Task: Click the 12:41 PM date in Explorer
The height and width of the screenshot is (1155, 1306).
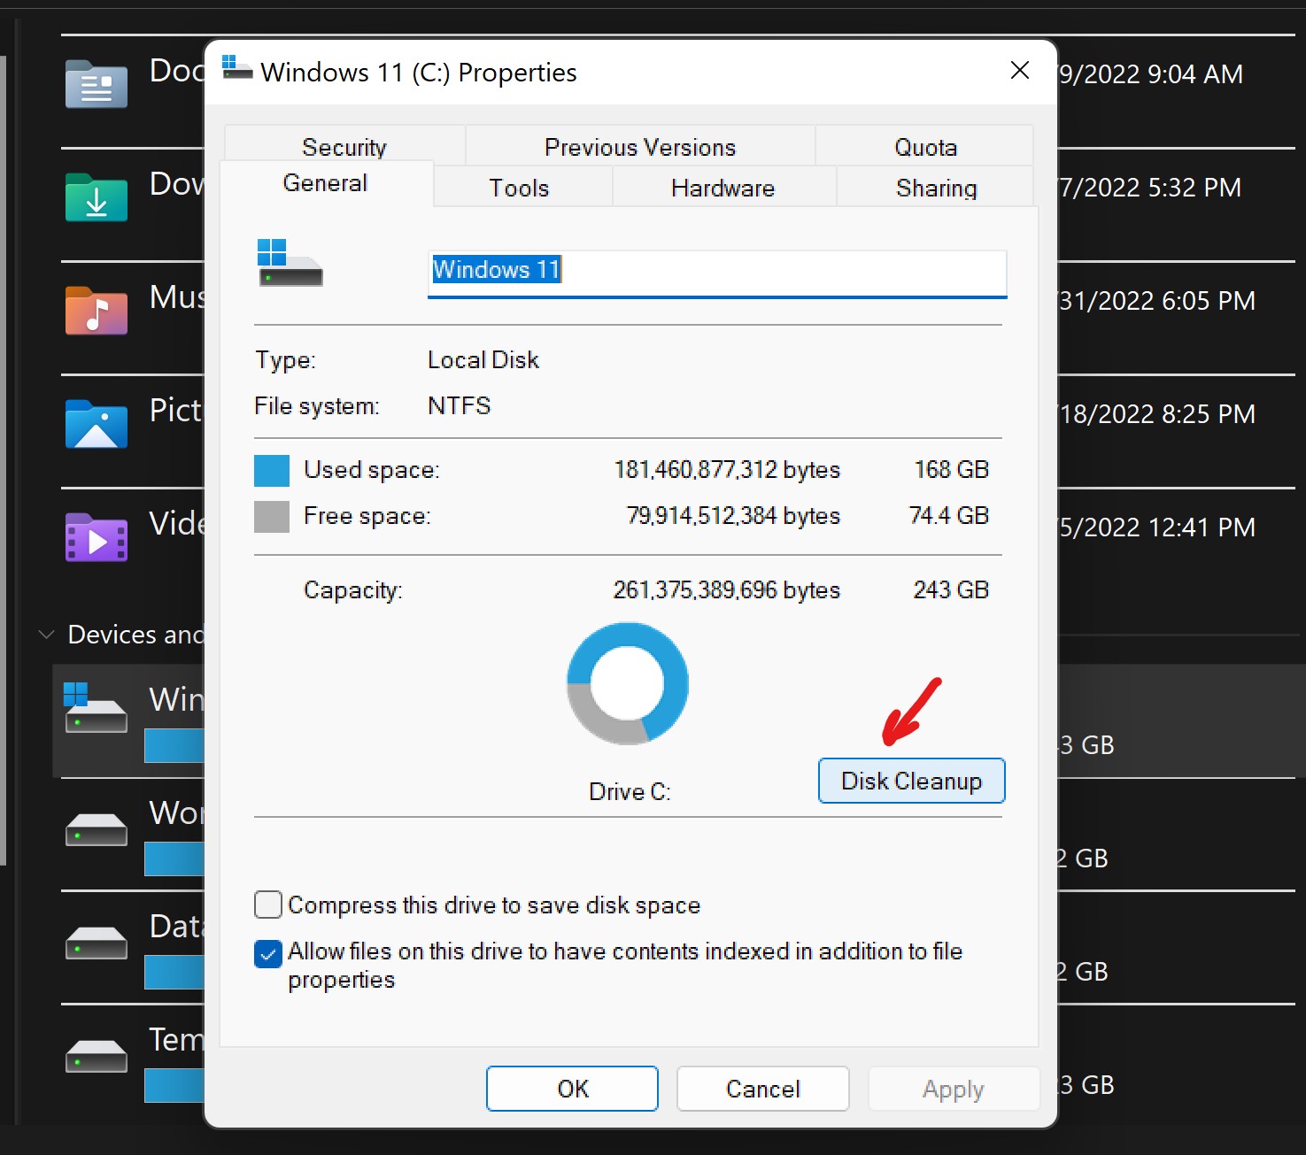Action: [x=1158, y=527]
